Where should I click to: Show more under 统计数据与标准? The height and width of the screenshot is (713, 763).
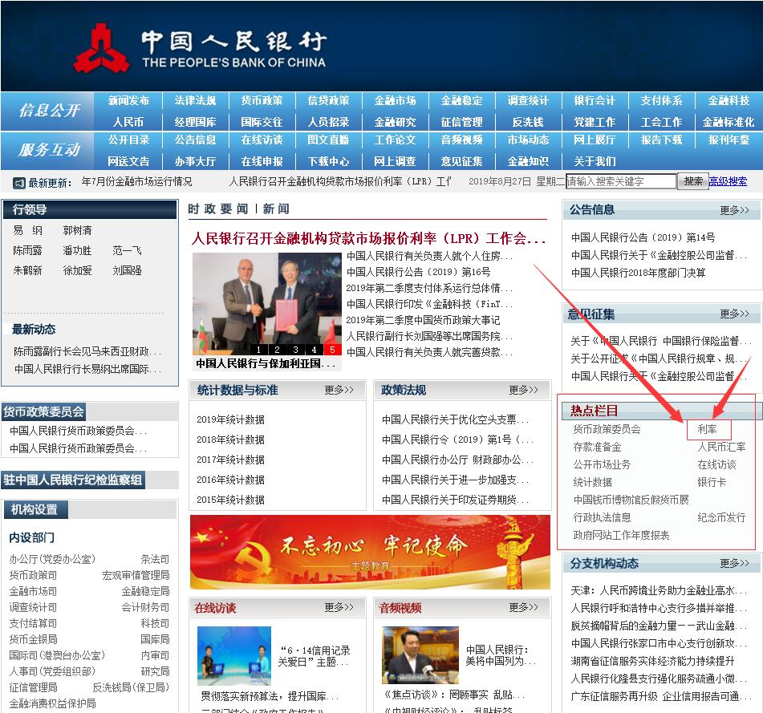click(339, 391)
